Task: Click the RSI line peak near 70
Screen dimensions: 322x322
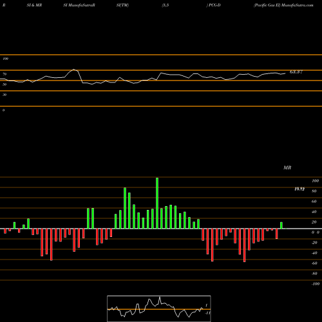Action: [x=74, y=70]
